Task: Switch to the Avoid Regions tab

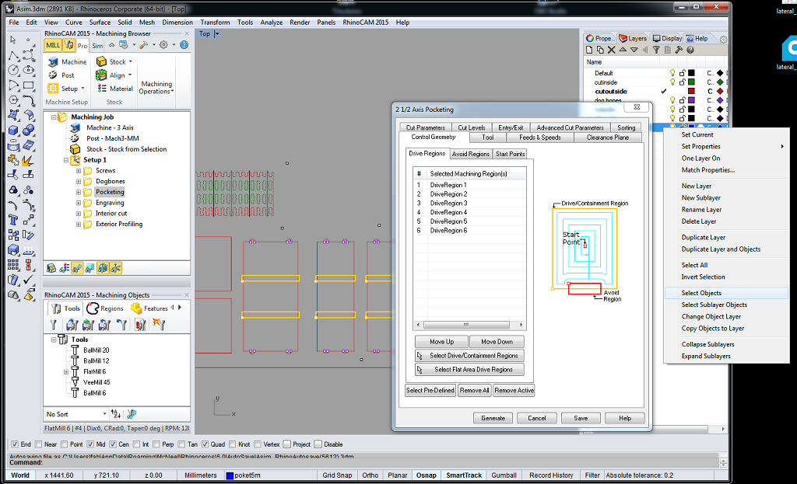Action: (x=471, y=154)
